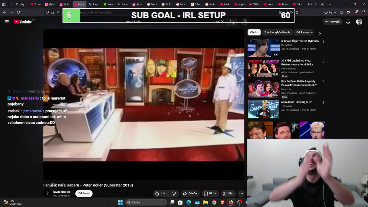Open '5. finále: Šeps "natrel" Rytmusa!' thumbnail
This screenshot has height=207, width=368.
tap(263, 48)
